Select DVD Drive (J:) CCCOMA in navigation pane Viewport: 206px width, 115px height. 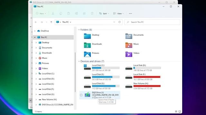point(58,104)
